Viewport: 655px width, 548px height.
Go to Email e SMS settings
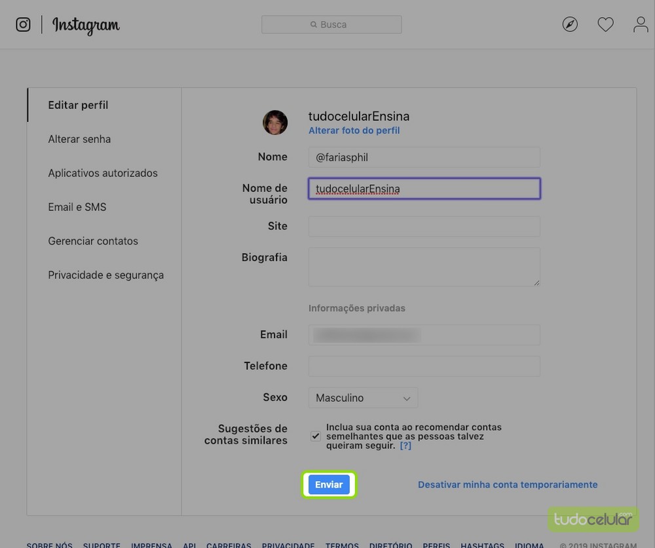[77, 207]
